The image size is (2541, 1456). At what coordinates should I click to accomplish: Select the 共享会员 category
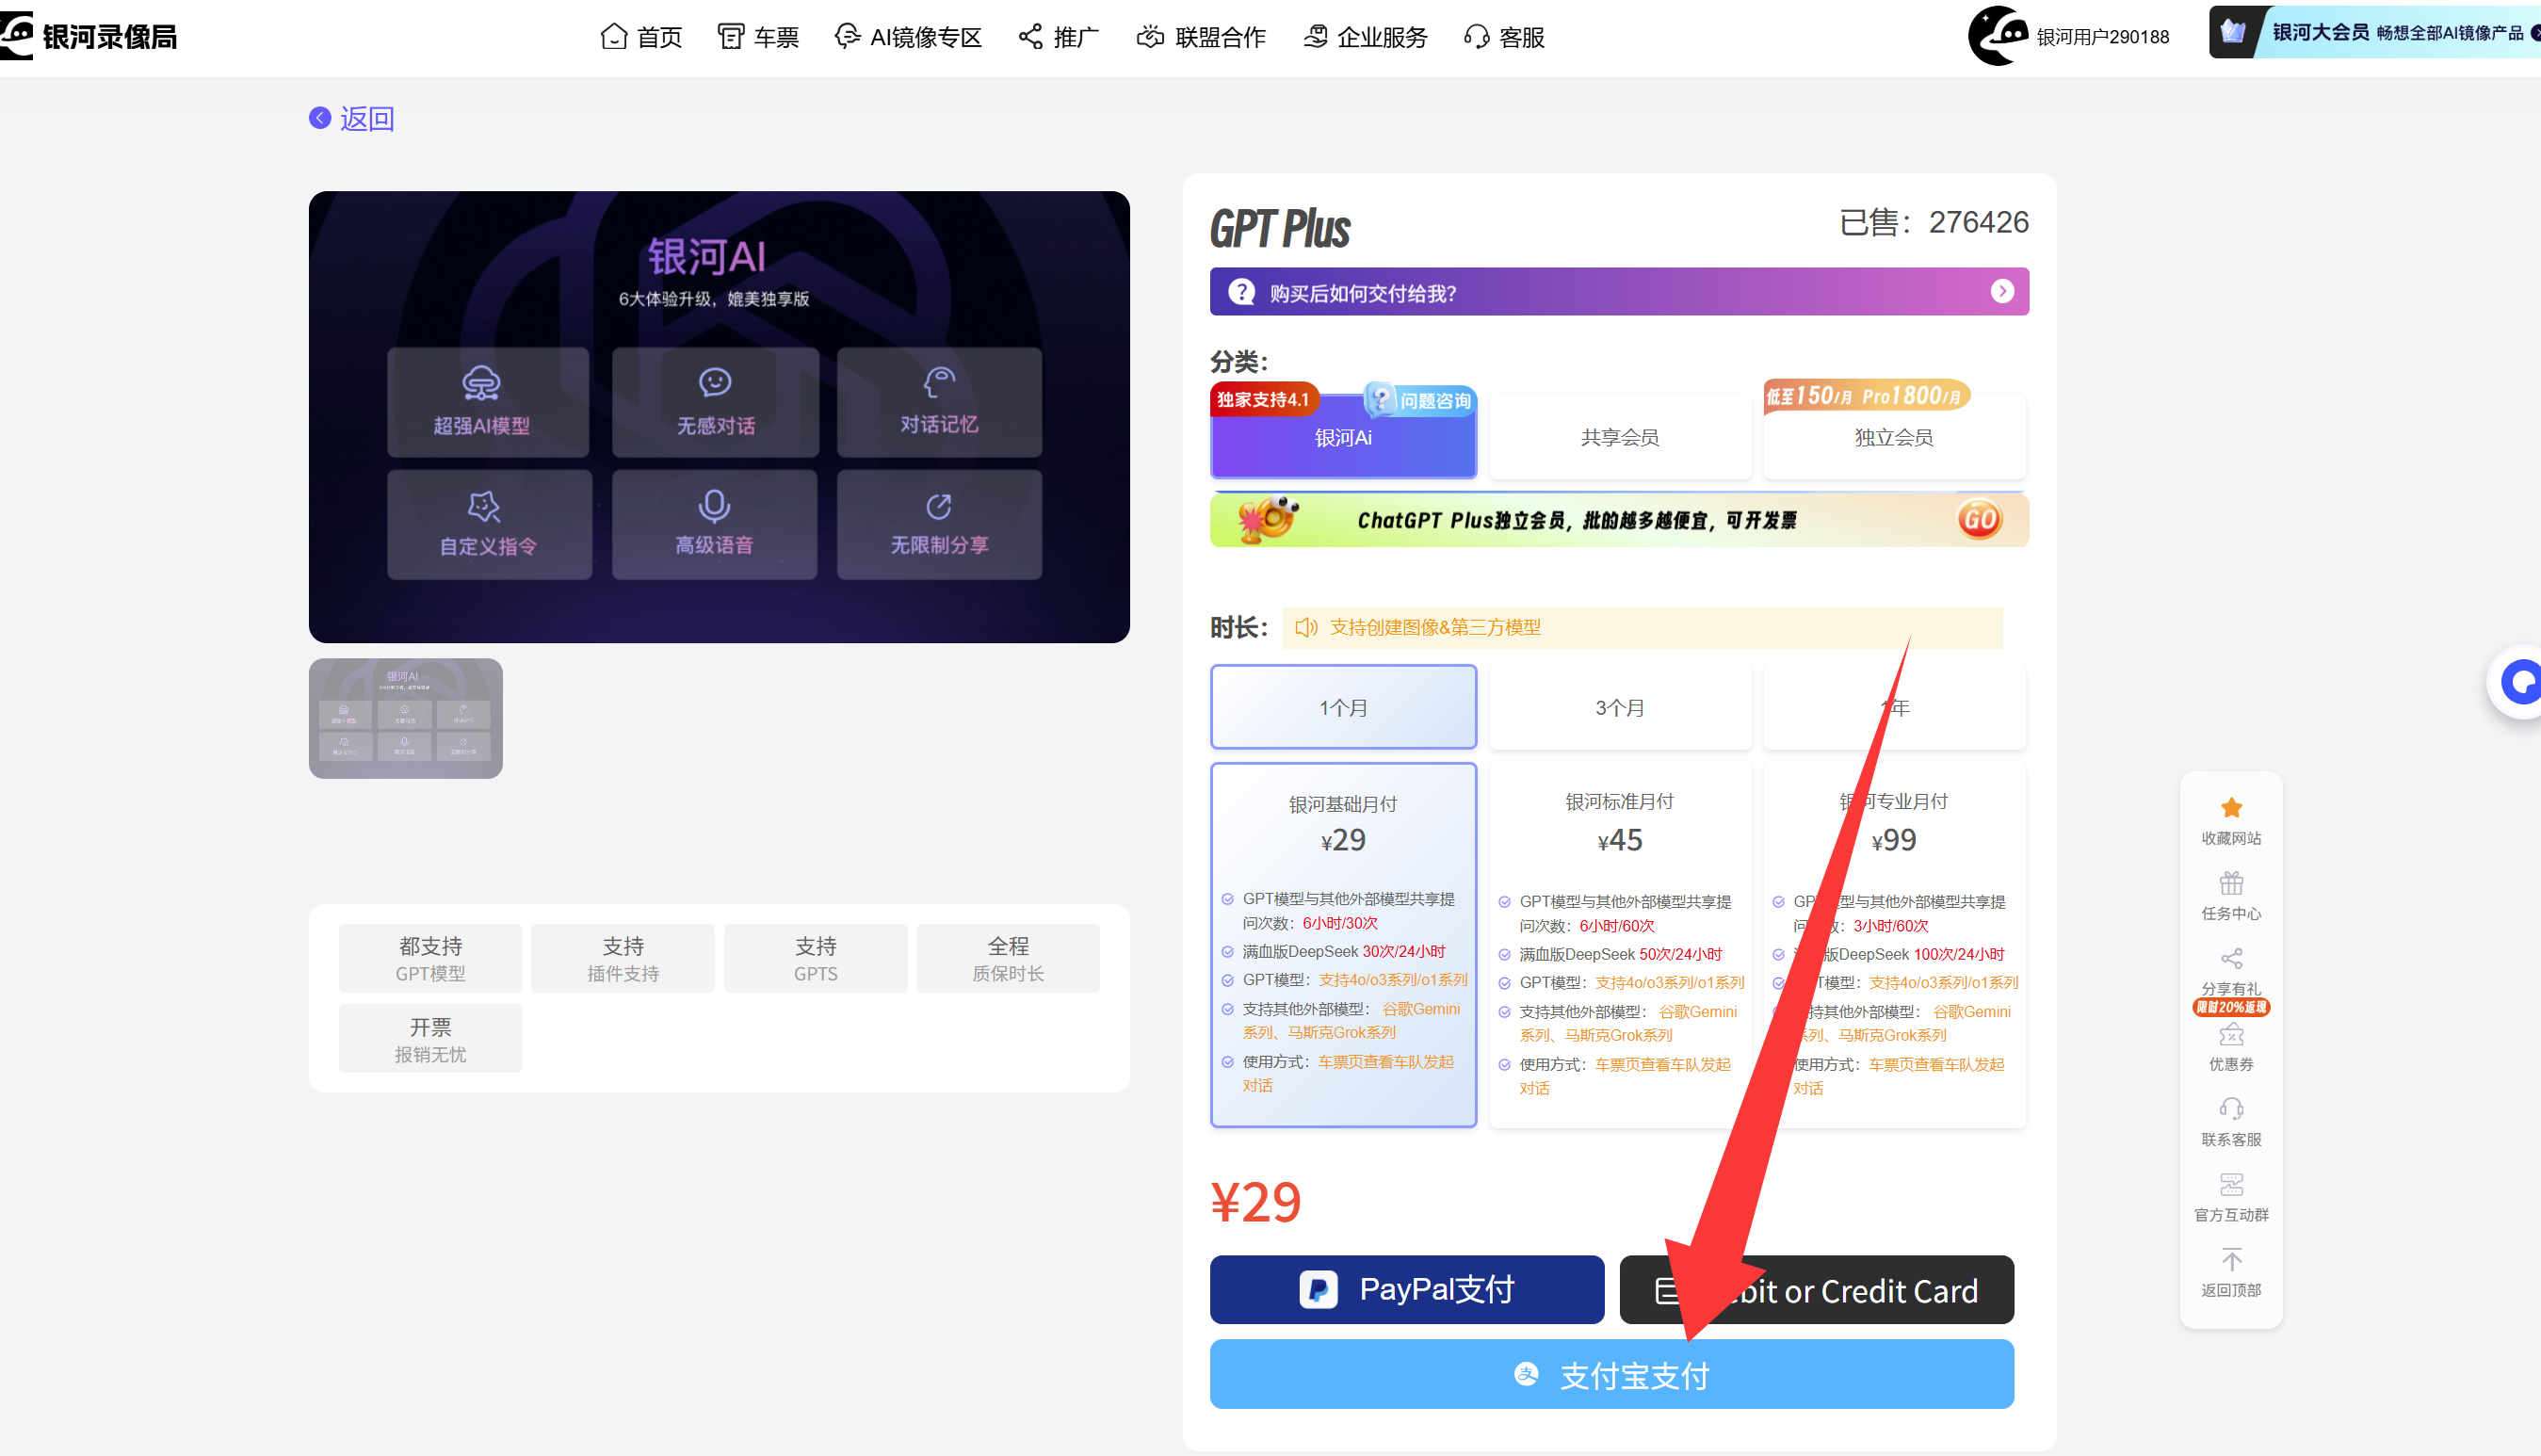1619,437
